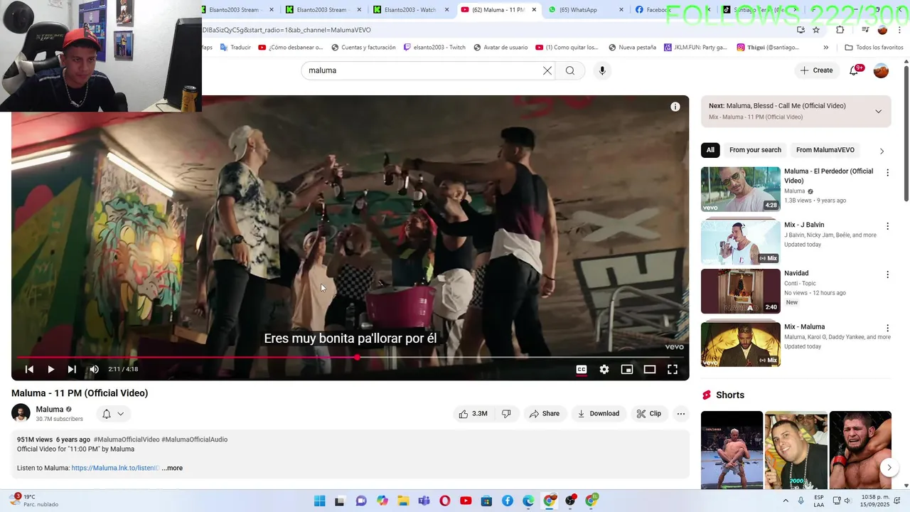This screenshot has height=512, width=910.
Task: Mute the video with the speaker icon
Action: pyautogui.click(x=94, y=369)
